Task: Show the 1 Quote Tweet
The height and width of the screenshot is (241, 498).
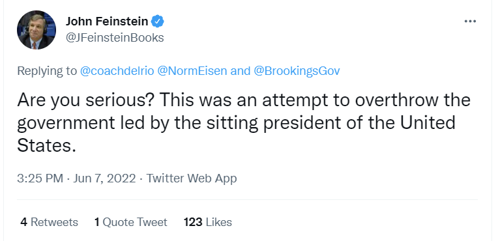Action: click(x=130, y=222)
